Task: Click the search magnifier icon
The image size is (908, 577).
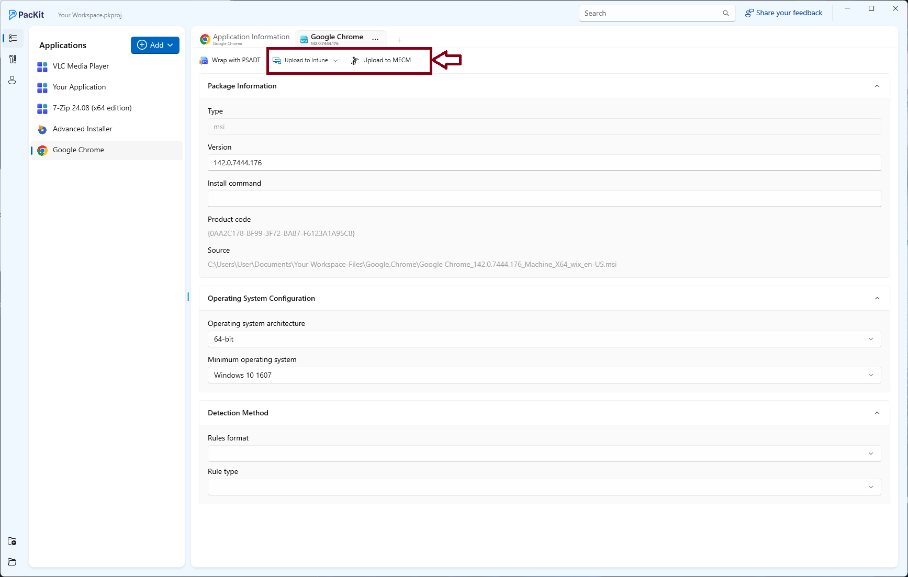Action: coord(726,13)
